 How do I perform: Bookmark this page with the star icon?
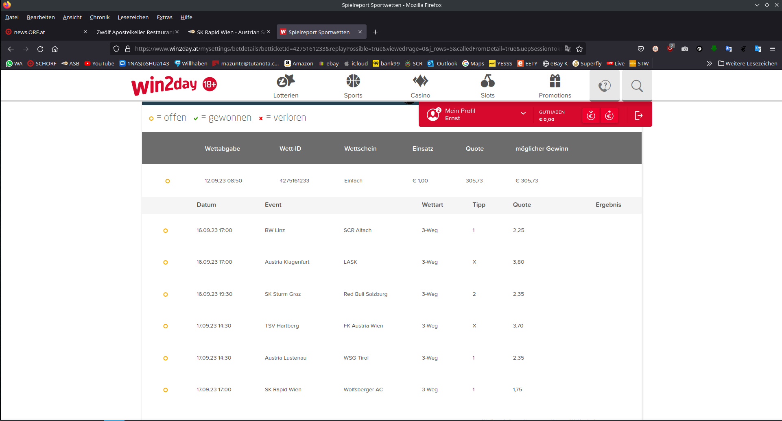[x=579, y=49]
